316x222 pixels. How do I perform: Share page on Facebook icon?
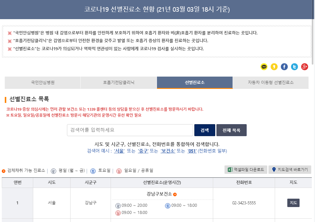(284, 67)
